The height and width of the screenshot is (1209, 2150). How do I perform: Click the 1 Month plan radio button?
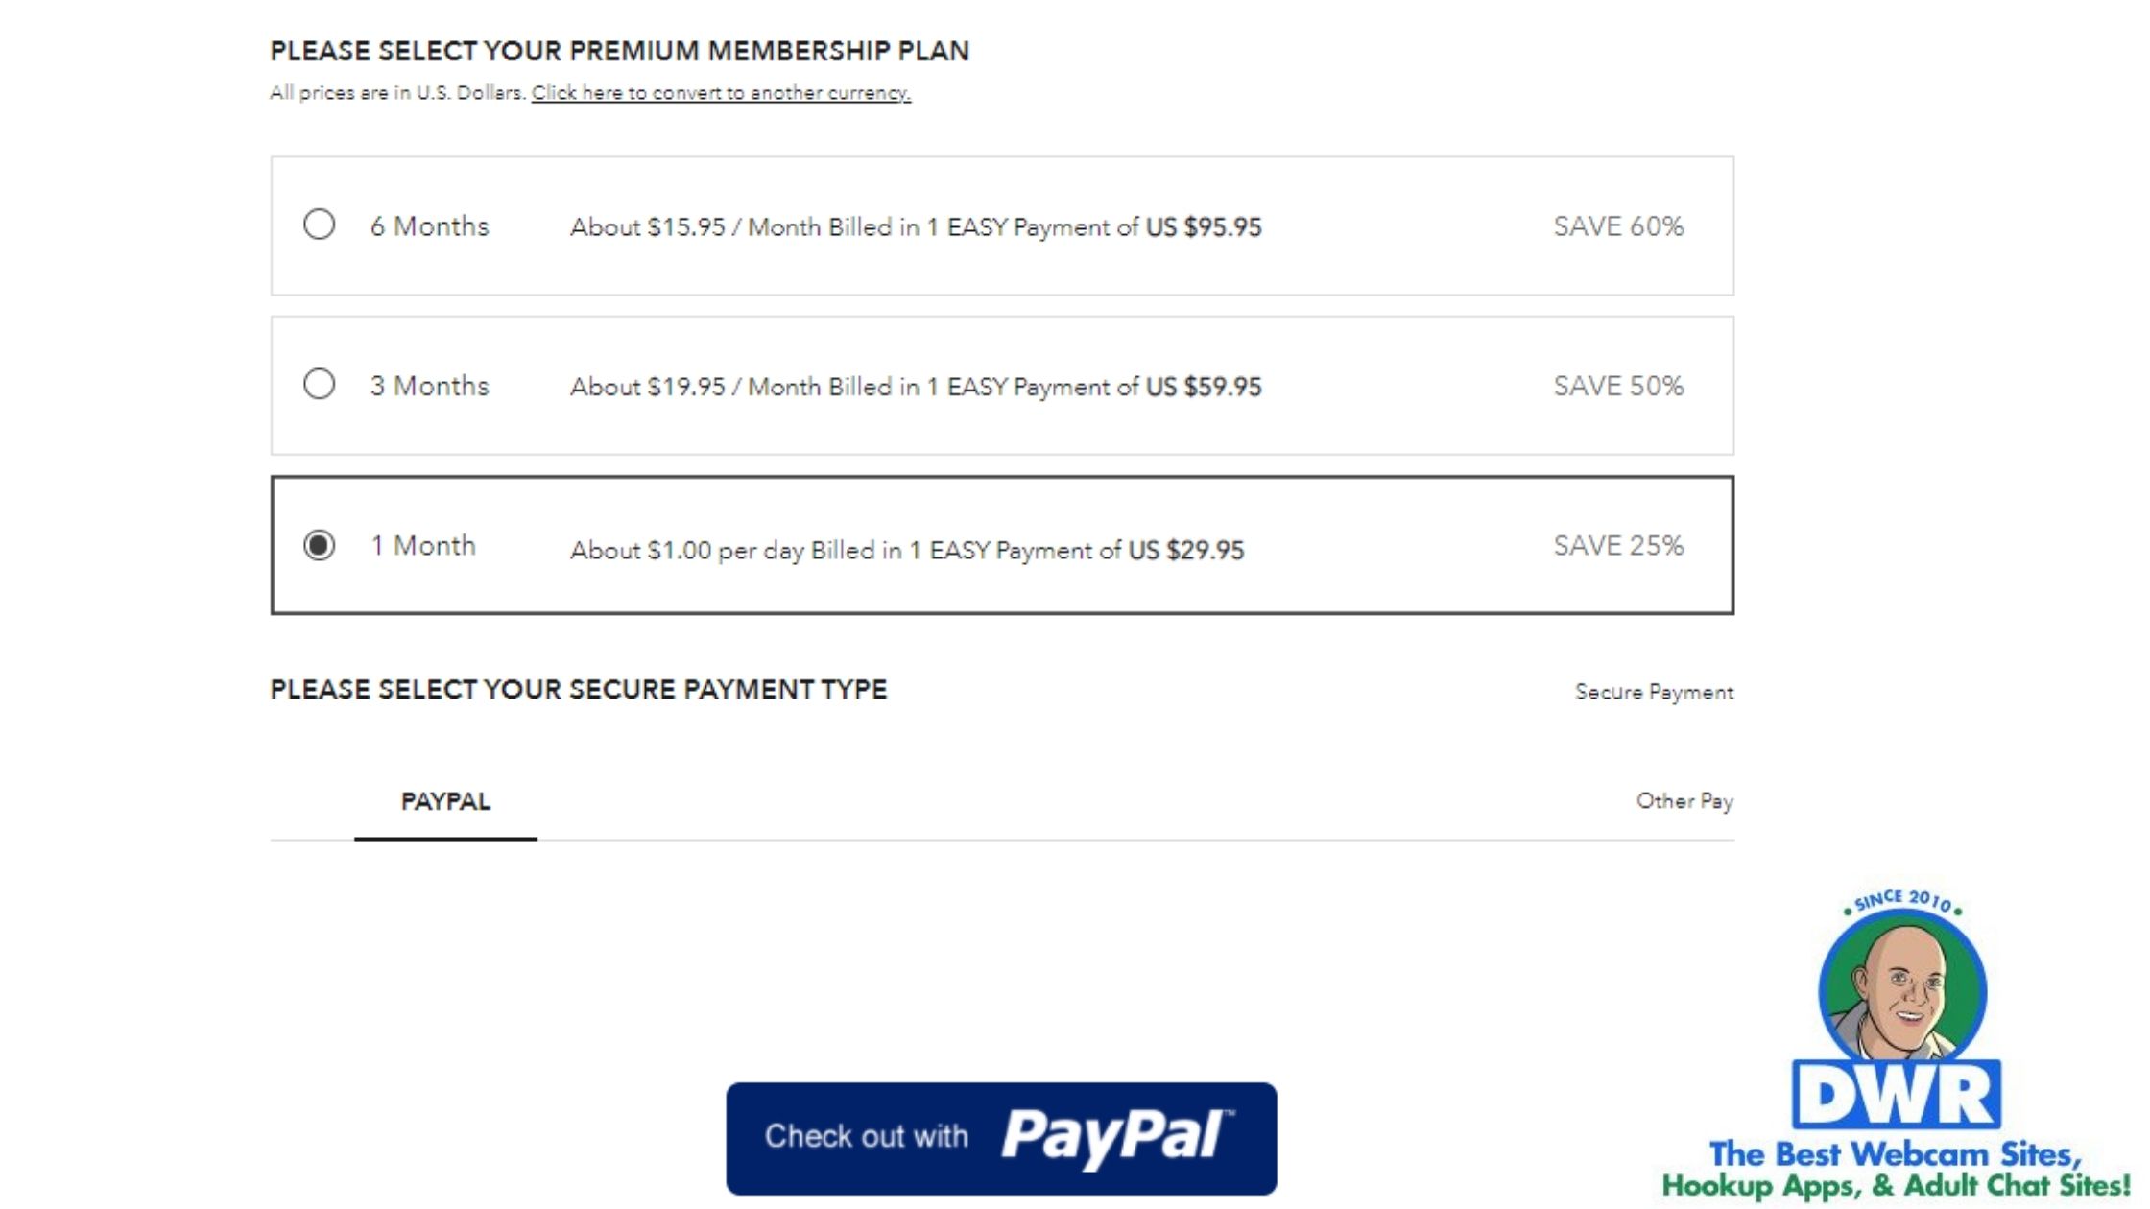click(319, 545)
